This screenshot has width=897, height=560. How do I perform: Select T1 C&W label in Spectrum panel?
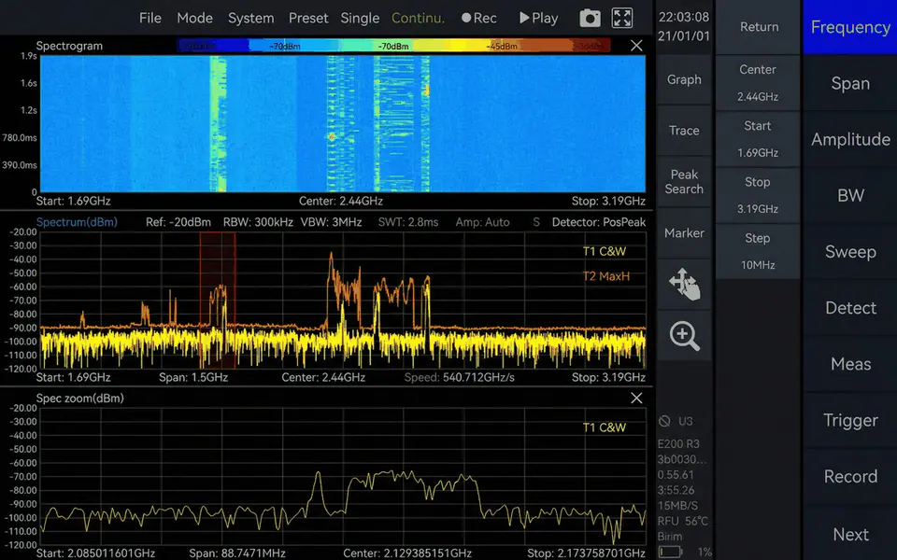point(605,251)
